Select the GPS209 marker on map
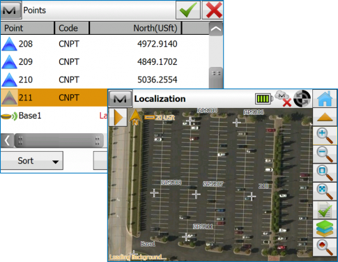 tap(190, 121)
